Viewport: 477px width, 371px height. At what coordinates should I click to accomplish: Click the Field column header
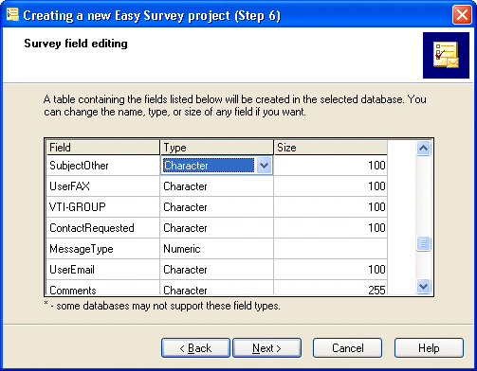click(103, 148)
